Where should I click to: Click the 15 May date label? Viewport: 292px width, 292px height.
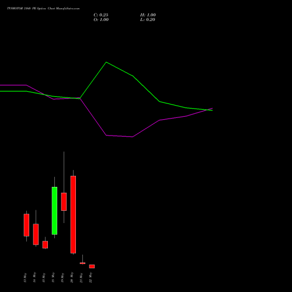pyautogui.click(x=44, y=277)
